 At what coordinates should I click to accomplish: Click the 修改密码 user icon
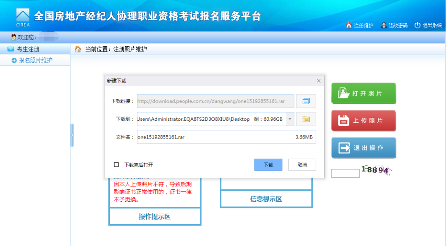[x=384, y=25]
